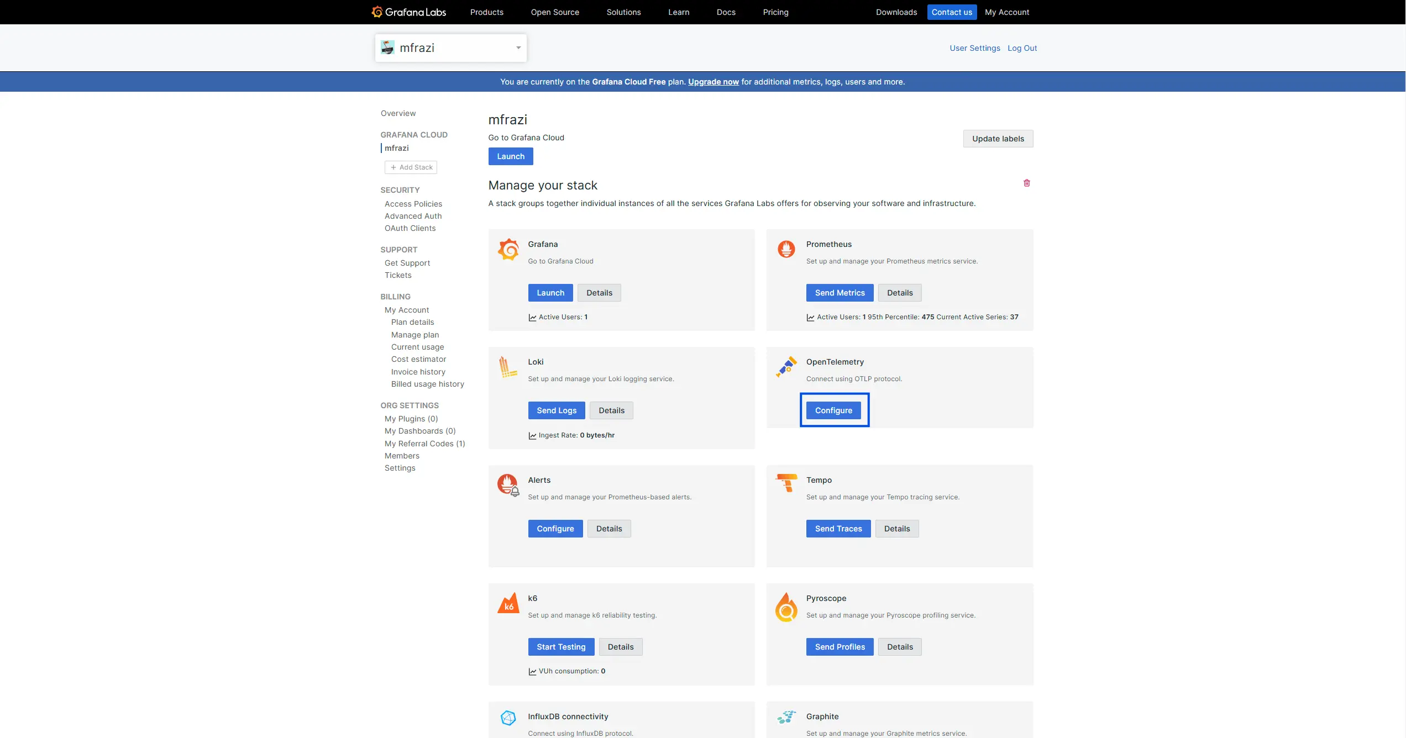Viewport: 1406px width, 738px height.
Task: Open the Products menu
Action: pyautogui.click(x=486, y=12)
